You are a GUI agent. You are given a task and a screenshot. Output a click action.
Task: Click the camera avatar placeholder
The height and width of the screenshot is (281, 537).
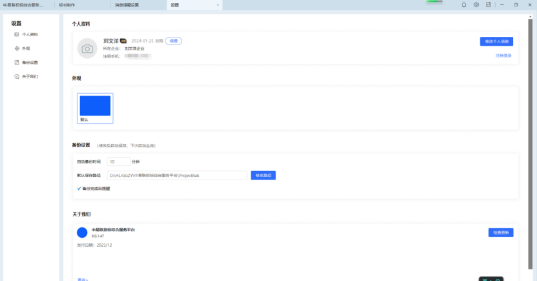pyautogui.click(x=87, y=48)
